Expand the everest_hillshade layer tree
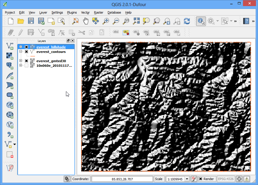258x185 pixels. click(21, 47)
